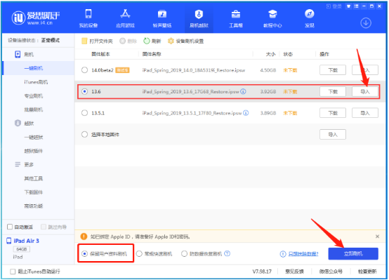Click the orange warning icon in Apple ID notice

coord(84,236)
